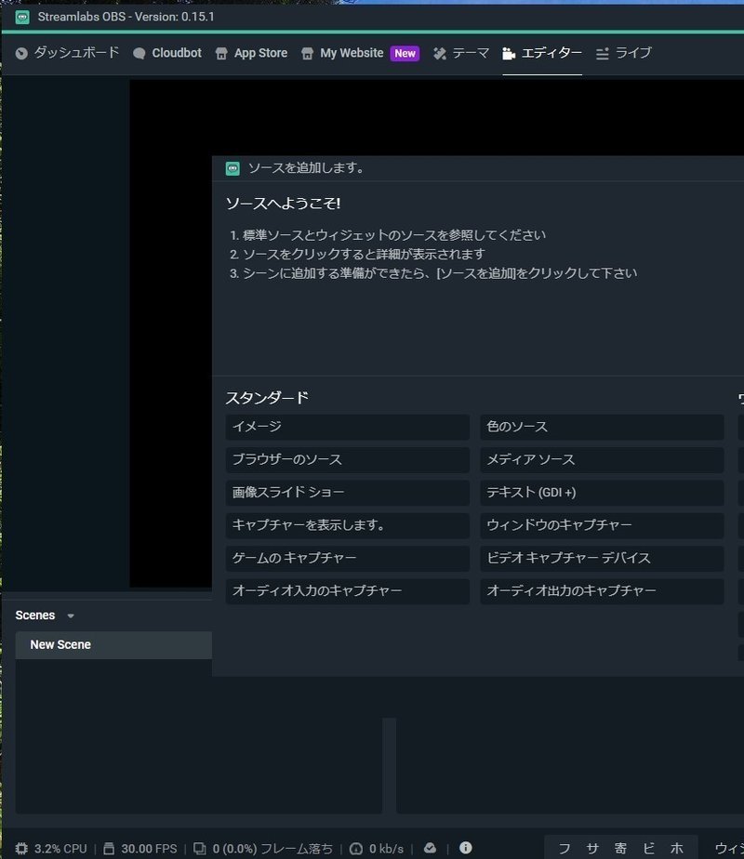Select the New Scene item
The image size is (744, 859).
click(x=113, y=645)
